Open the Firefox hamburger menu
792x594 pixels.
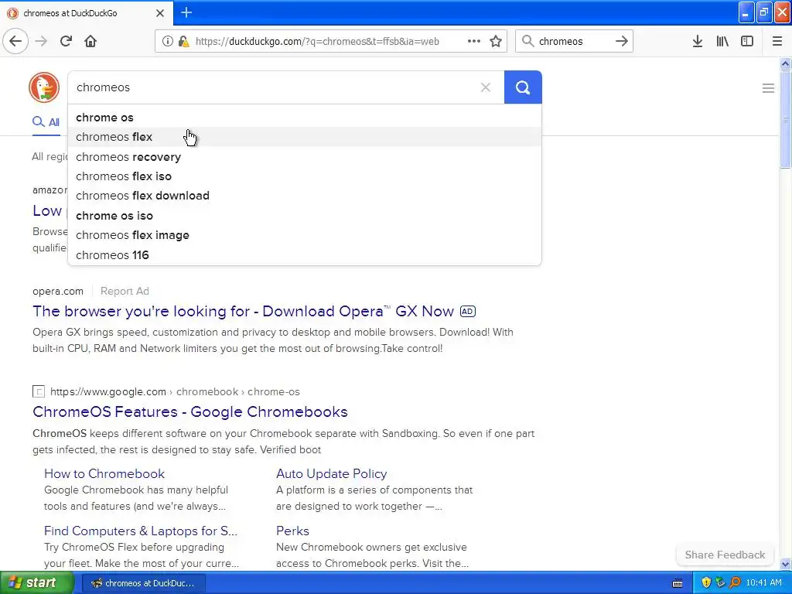(777, 41)
